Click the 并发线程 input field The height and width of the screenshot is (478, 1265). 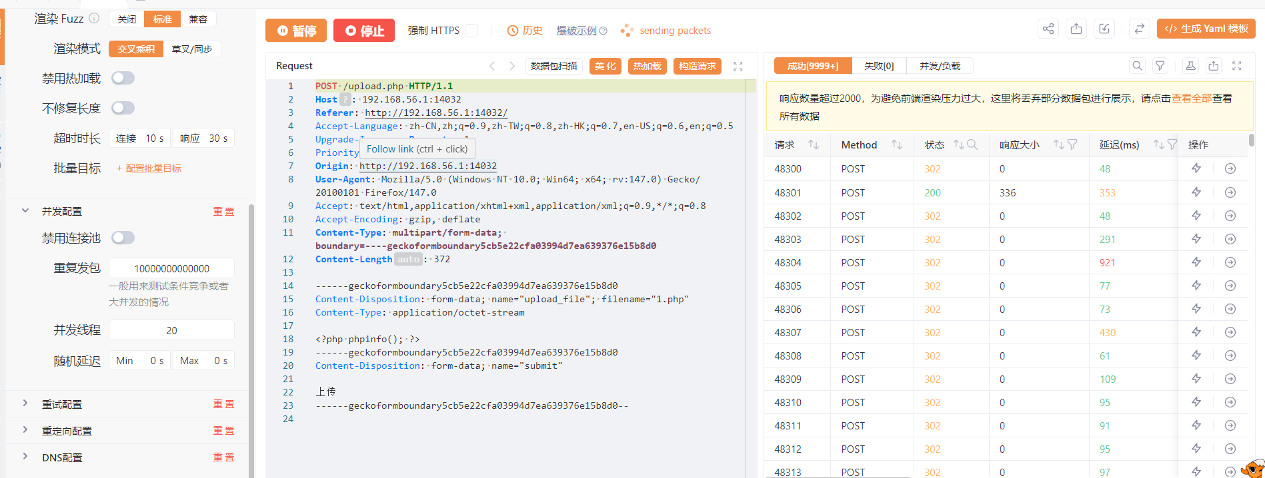[171, 330]
